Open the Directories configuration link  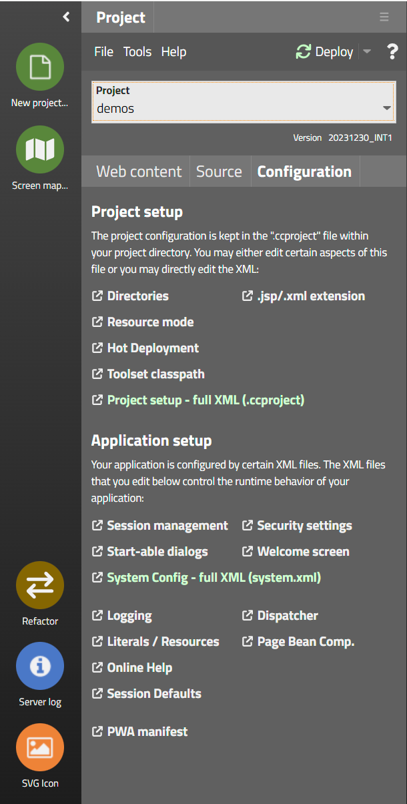(x=137, y=296)
